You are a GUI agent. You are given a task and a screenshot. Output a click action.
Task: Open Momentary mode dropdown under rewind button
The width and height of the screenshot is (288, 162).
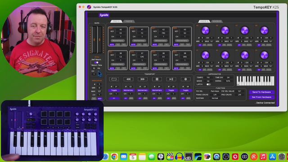pyautogui.click(x=128, y=90)
